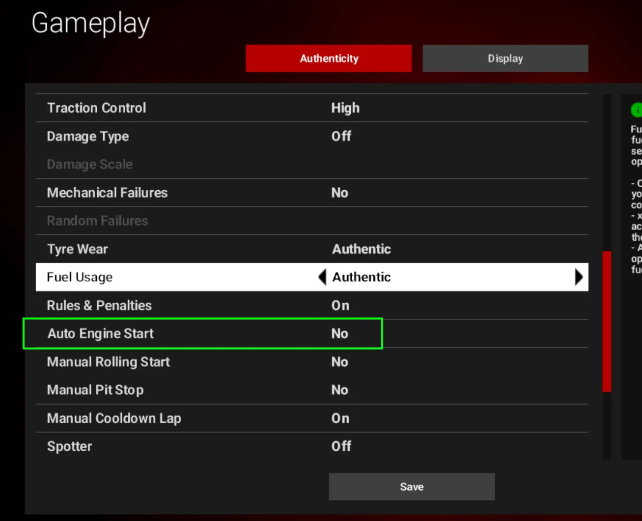Click the right arrow on Fuel Usage

pos(579,277)
